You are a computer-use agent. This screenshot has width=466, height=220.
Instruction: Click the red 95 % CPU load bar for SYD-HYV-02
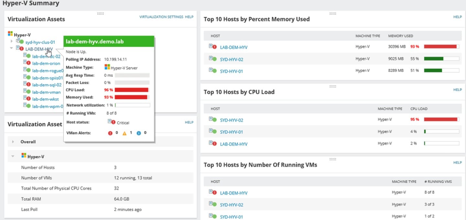(441, 119)
